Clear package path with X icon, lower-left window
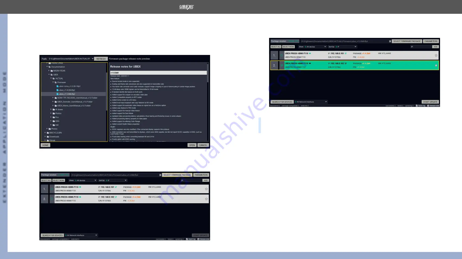The height and width of the screenshot is (259, 462). click(160, 175)
